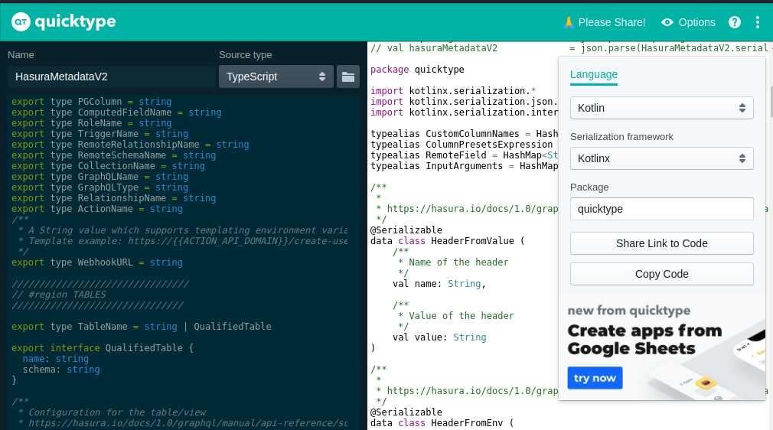
Task: Focus the Name field HasuraMetadataV2
Action: pos(112,77)
